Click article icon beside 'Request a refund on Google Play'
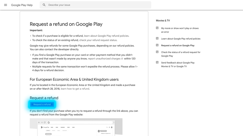243x136 pixels. coord(157,45)
